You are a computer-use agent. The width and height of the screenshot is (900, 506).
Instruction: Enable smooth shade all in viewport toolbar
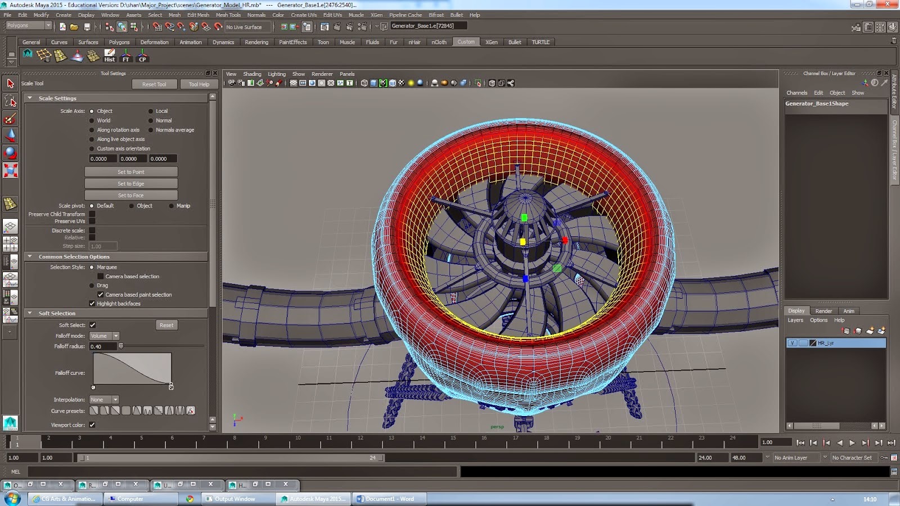point(373,83)
